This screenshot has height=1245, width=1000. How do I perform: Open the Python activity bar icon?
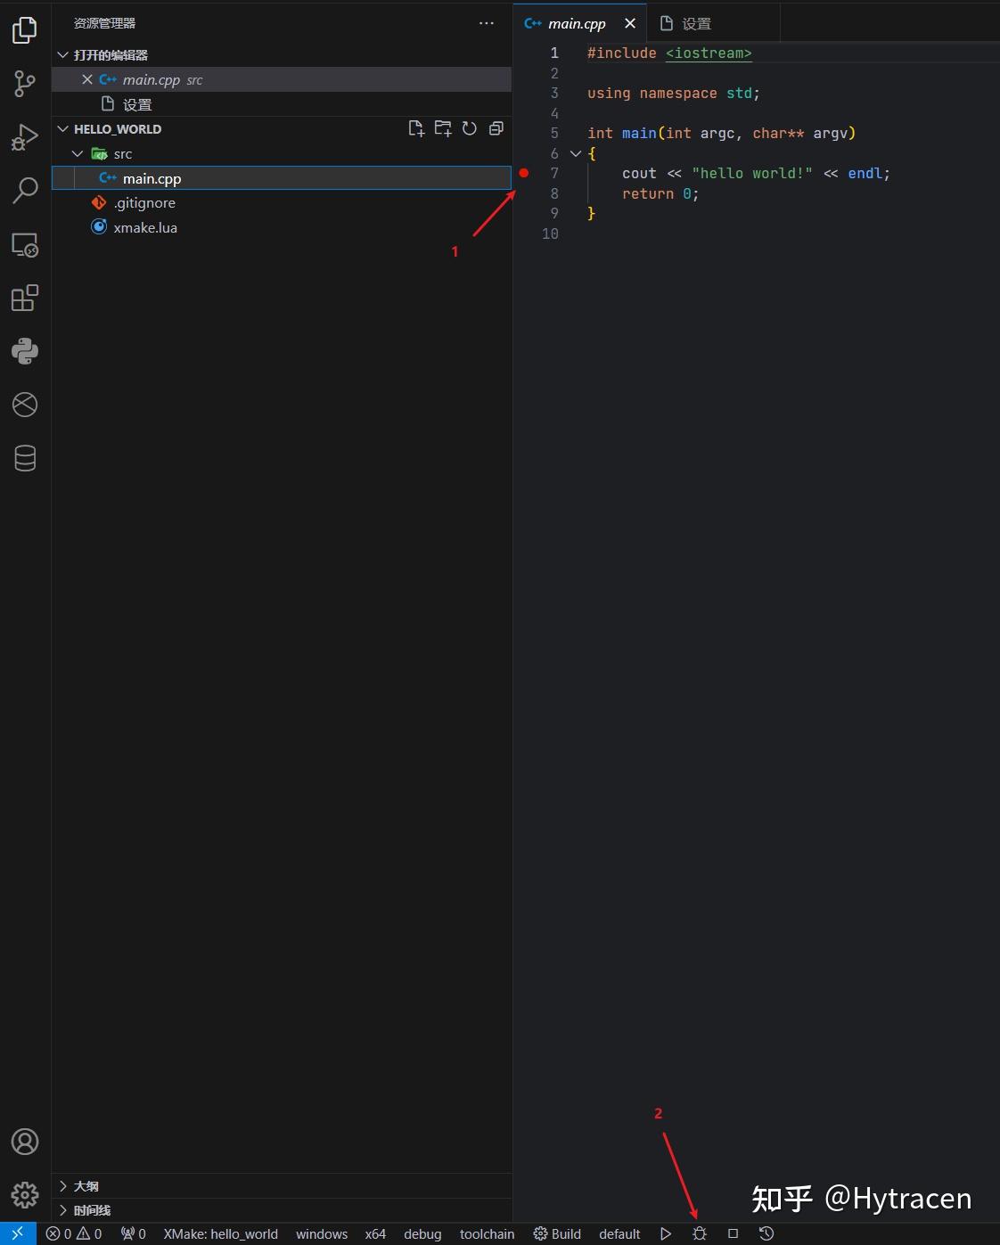pos(25,351)
